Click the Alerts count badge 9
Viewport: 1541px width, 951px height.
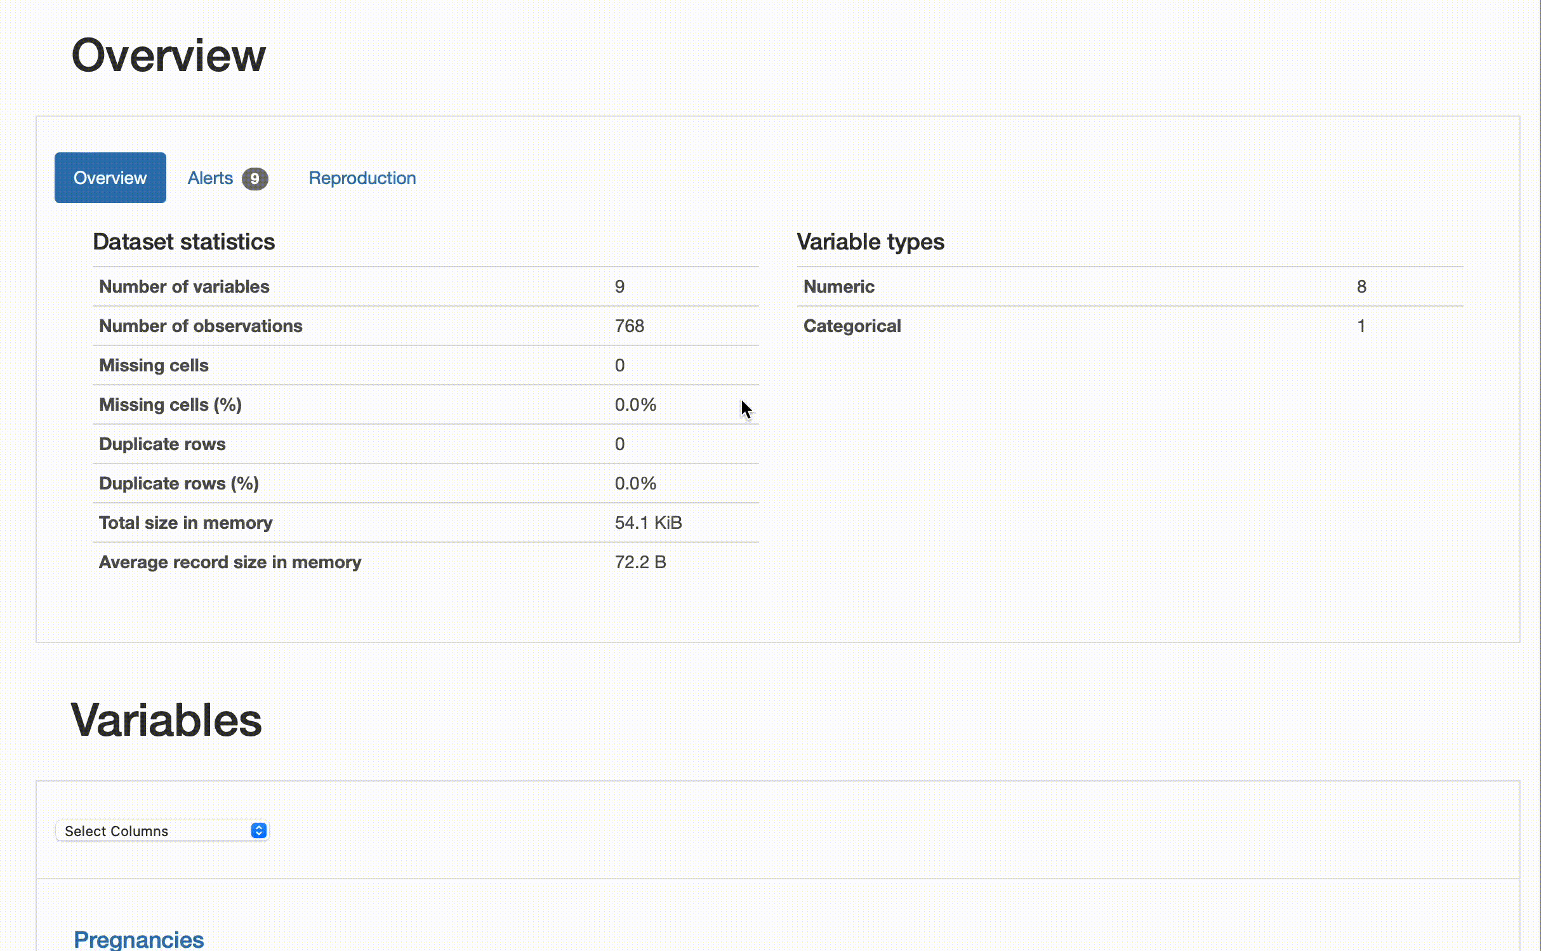[x=255, y=179]
